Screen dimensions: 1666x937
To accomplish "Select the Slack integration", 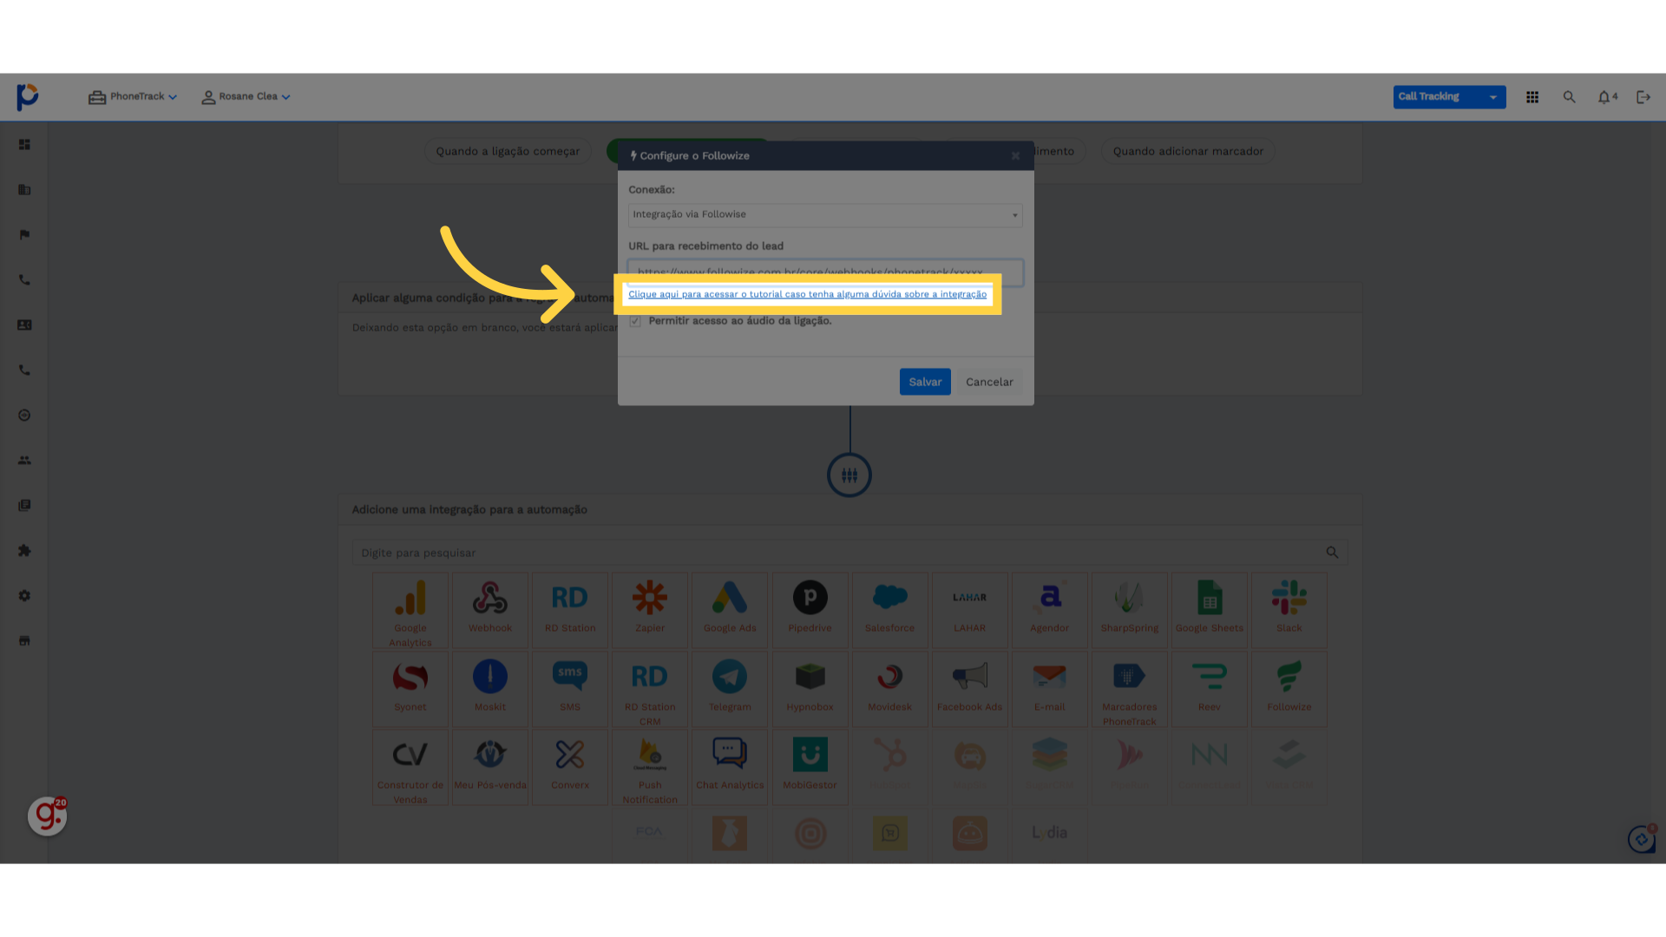I will point(1289,611).
